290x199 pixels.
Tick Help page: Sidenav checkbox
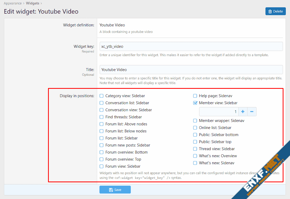pos(195,96)
